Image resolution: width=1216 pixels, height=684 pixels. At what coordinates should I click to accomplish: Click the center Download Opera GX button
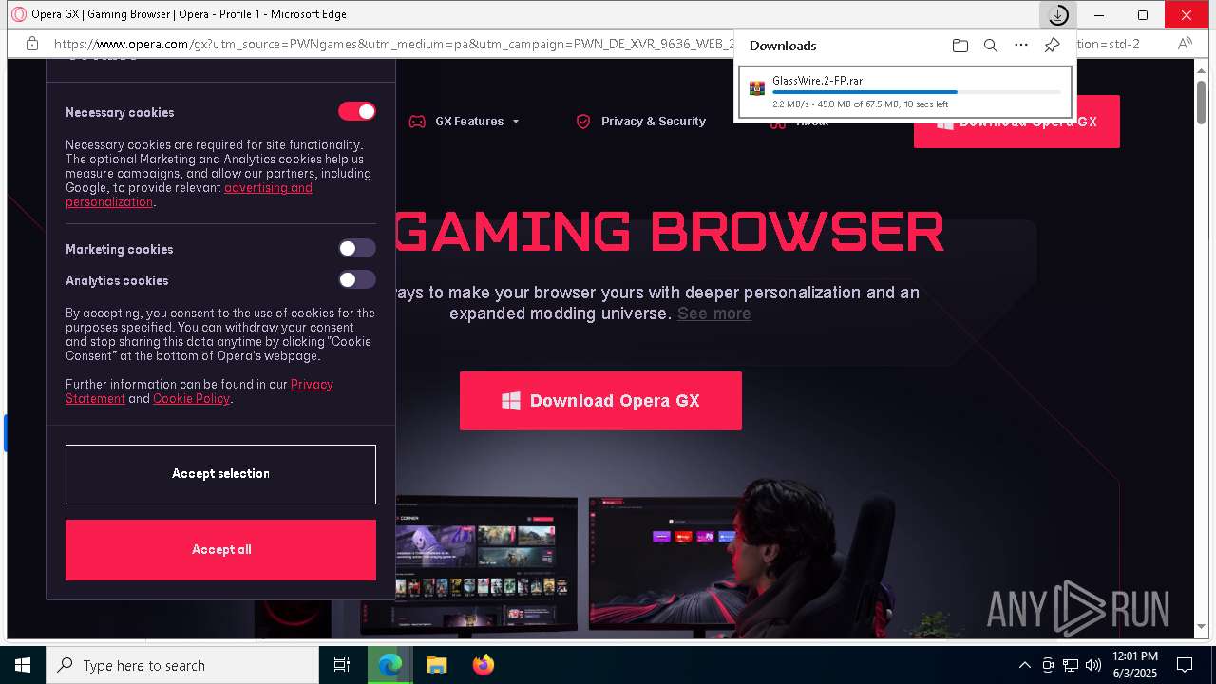[x=600, y=401]
